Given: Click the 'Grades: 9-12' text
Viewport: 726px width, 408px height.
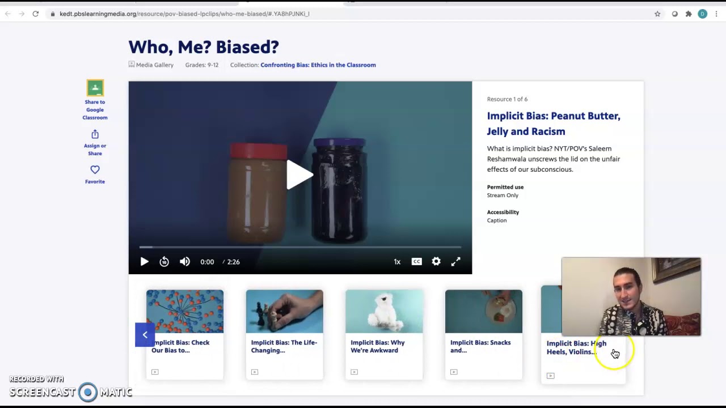Looking at the screenshot, I should tap(202, 65).
